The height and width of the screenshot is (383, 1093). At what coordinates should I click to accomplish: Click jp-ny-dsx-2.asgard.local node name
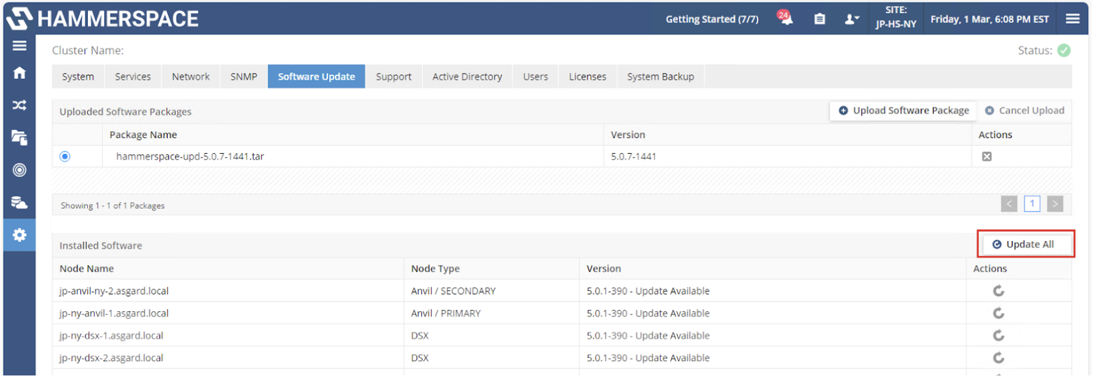[111, 358]
